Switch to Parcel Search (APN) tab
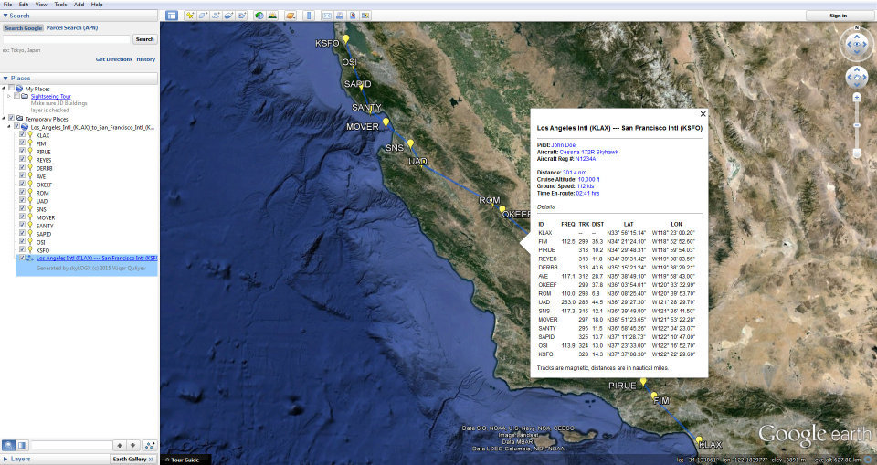This screenshot has width=877, height=465. 71,27
